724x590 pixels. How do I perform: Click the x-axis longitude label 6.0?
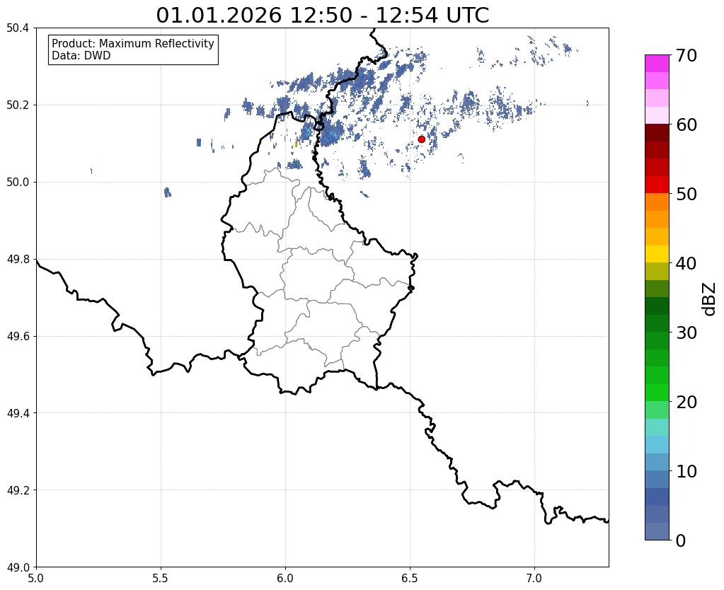pyautogui.click(x=285, y=578)
